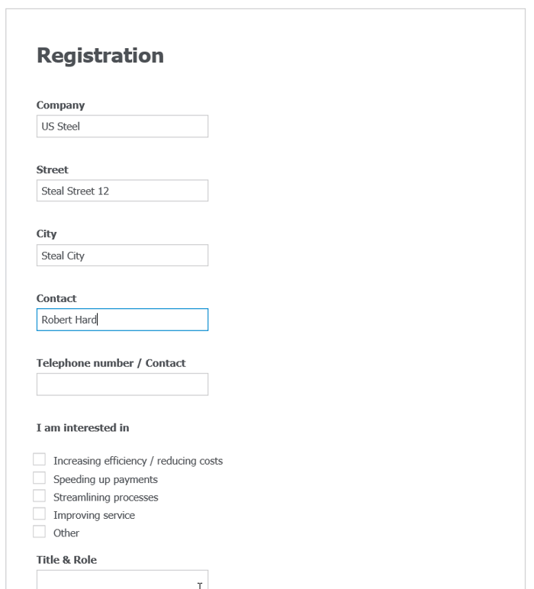Click the empty Telephone number input field

point(122,385)
